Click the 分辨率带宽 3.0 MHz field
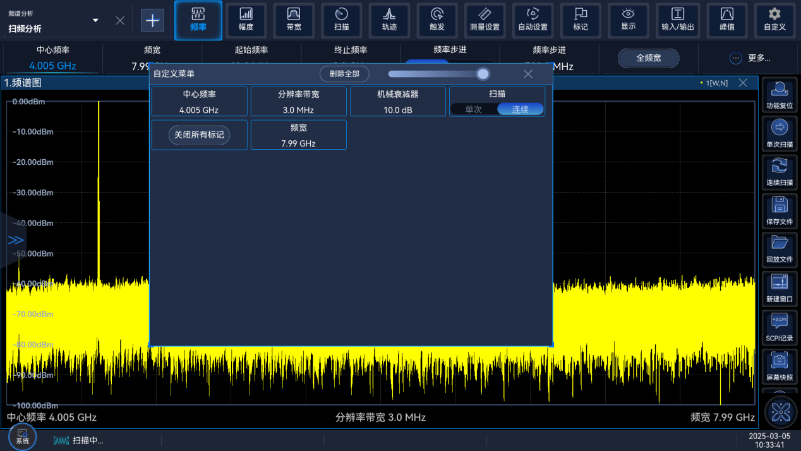 (x=298, y=102)
